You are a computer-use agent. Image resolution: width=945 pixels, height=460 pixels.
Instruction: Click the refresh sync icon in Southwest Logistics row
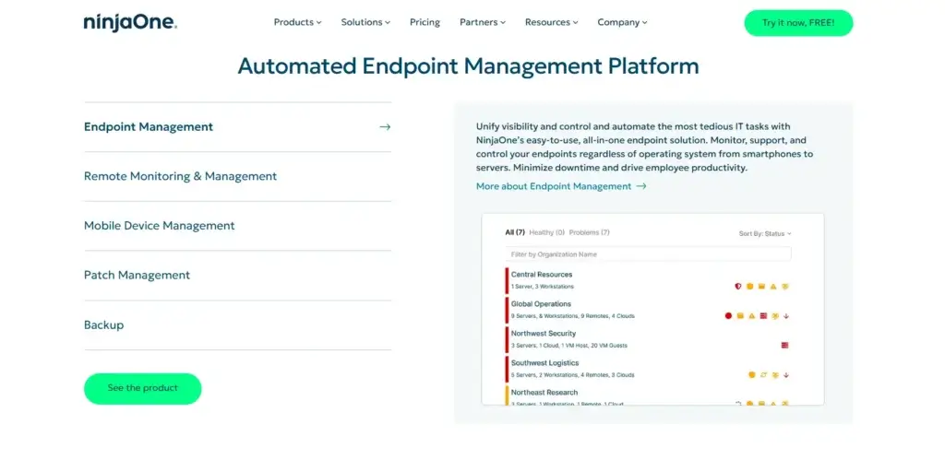pyautogui.click(x=763, y=374)
